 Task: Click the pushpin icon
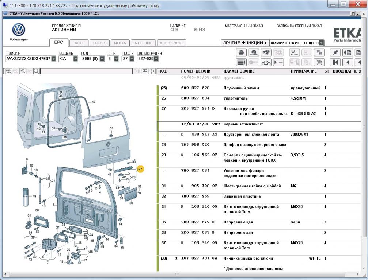[x=335, y=52]
